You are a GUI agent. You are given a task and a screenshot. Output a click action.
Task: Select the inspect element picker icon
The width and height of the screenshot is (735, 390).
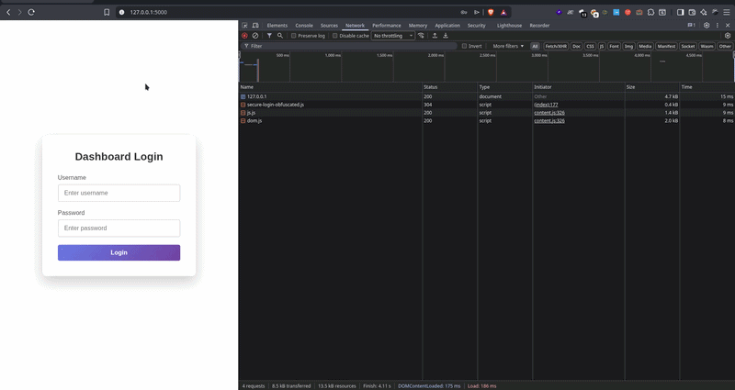click(244, 26)
